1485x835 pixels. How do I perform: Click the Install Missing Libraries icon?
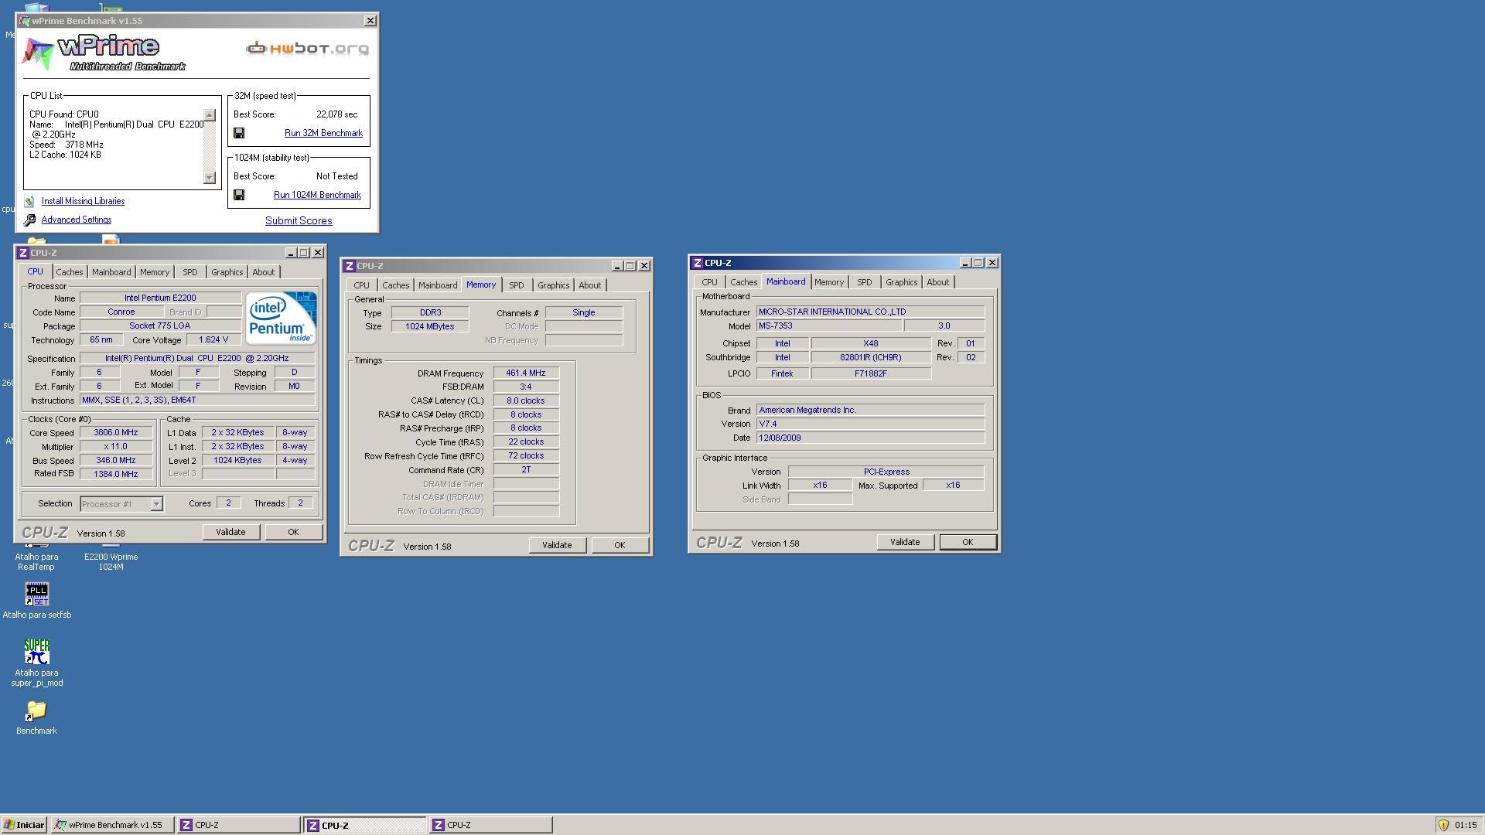point(29,201)
